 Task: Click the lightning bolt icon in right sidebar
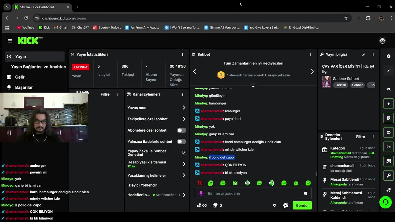tap(389, 104)
